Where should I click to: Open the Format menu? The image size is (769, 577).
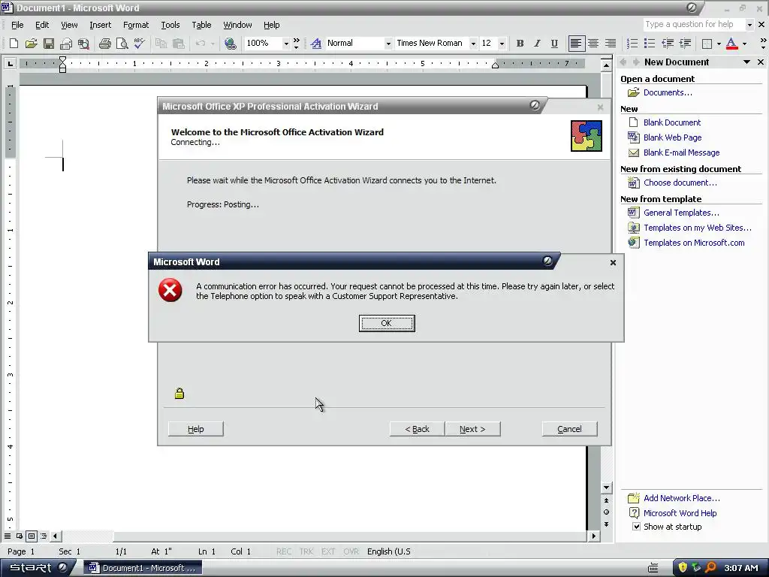136,25
